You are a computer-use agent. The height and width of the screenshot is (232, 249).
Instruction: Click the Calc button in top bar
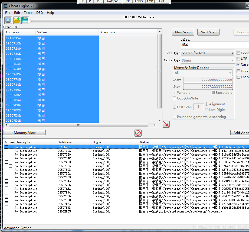tap(127, 1)
